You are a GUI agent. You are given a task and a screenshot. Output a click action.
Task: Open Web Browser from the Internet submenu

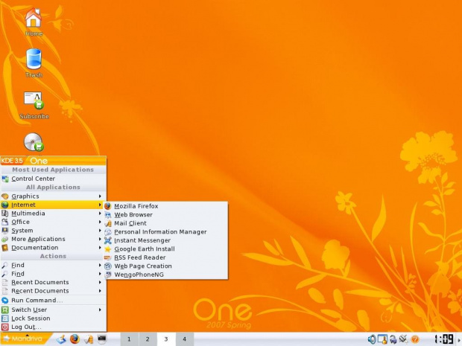pyautogui.click(x=165, y=215)
